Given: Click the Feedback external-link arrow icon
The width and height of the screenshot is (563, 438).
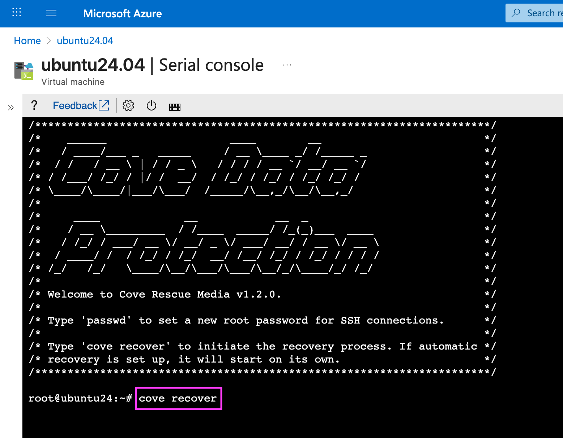Looking at the screenshot, I should click(104, 105).
